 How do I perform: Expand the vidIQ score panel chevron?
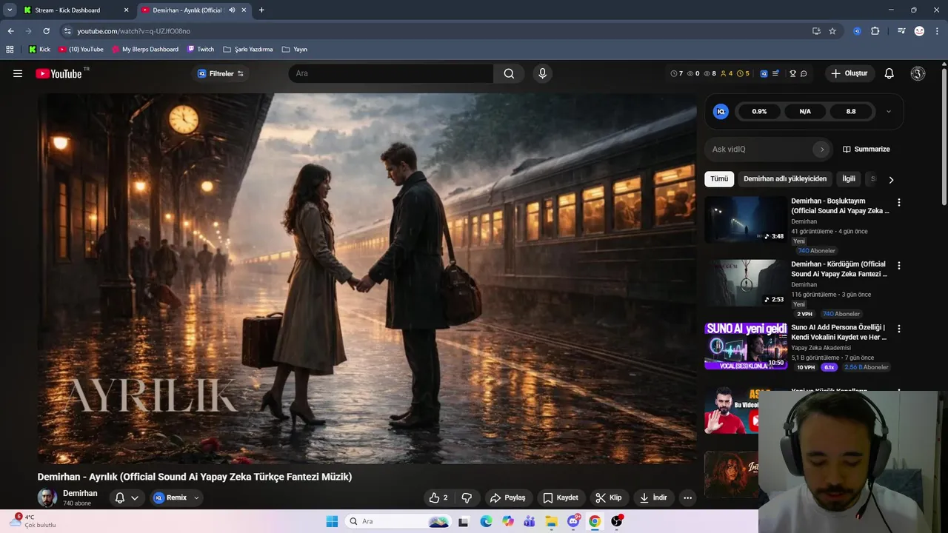point(889,111)
